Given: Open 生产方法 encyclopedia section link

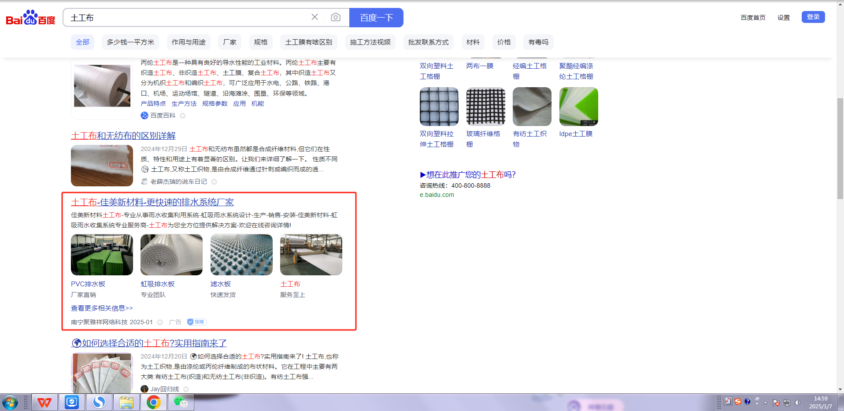Looking at the screenshot, I should tap(184, 104).
